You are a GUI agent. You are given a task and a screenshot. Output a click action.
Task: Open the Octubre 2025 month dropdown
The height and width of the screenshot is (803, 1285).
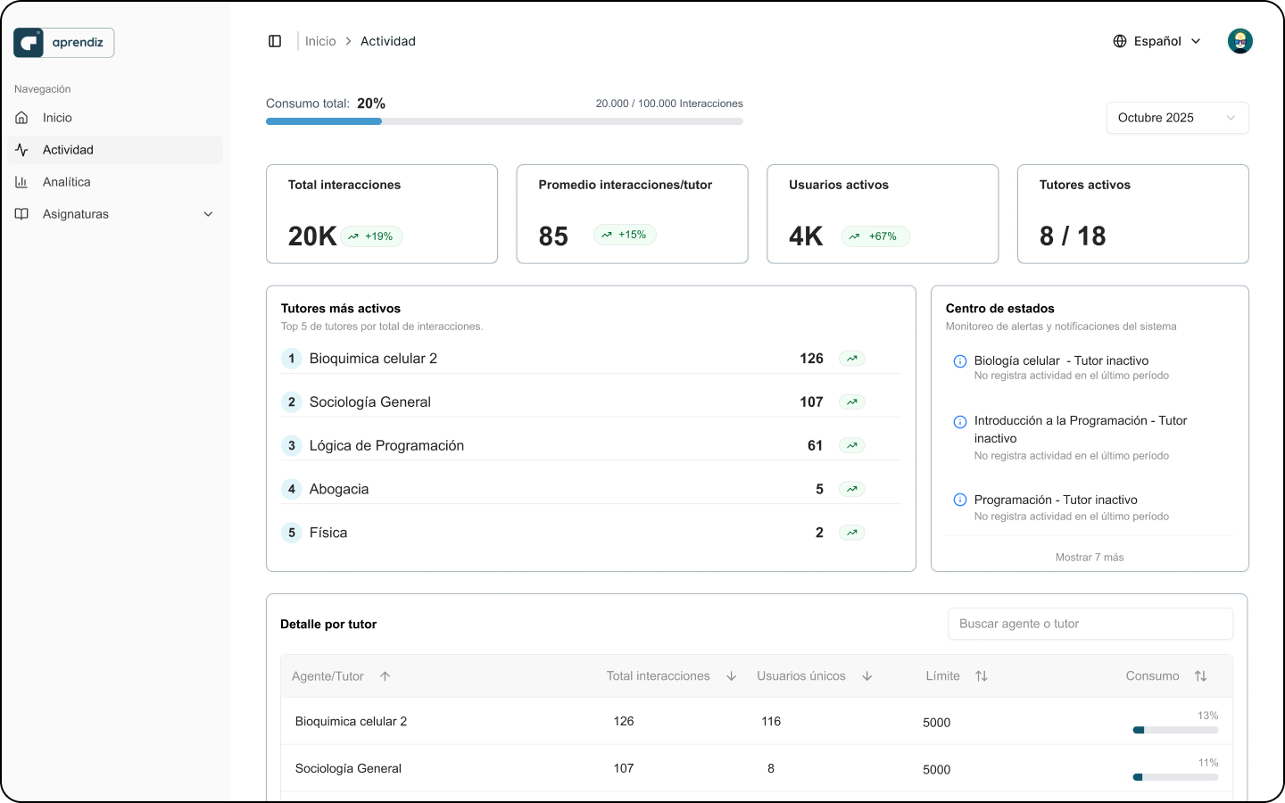[x=1176, y=118]
